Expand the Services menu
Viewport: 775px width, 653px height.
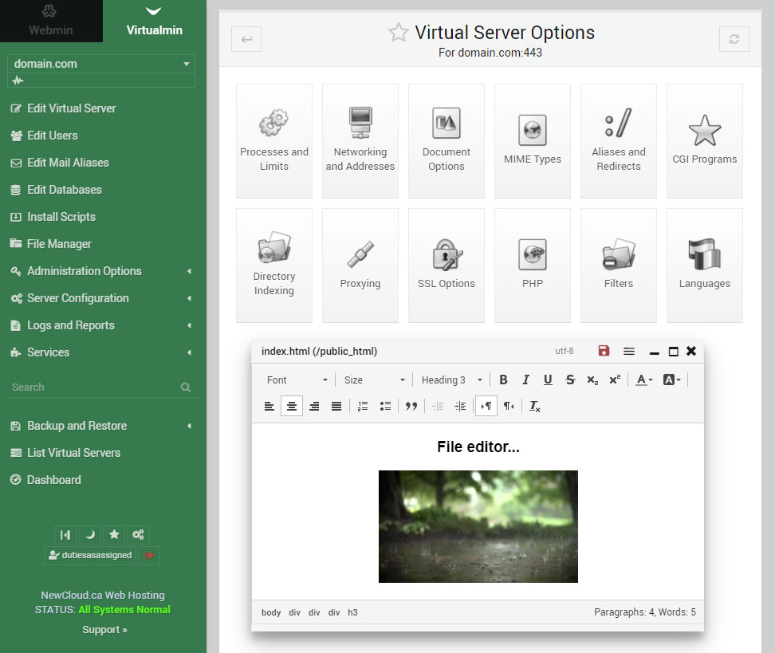[x=102, y=352]
